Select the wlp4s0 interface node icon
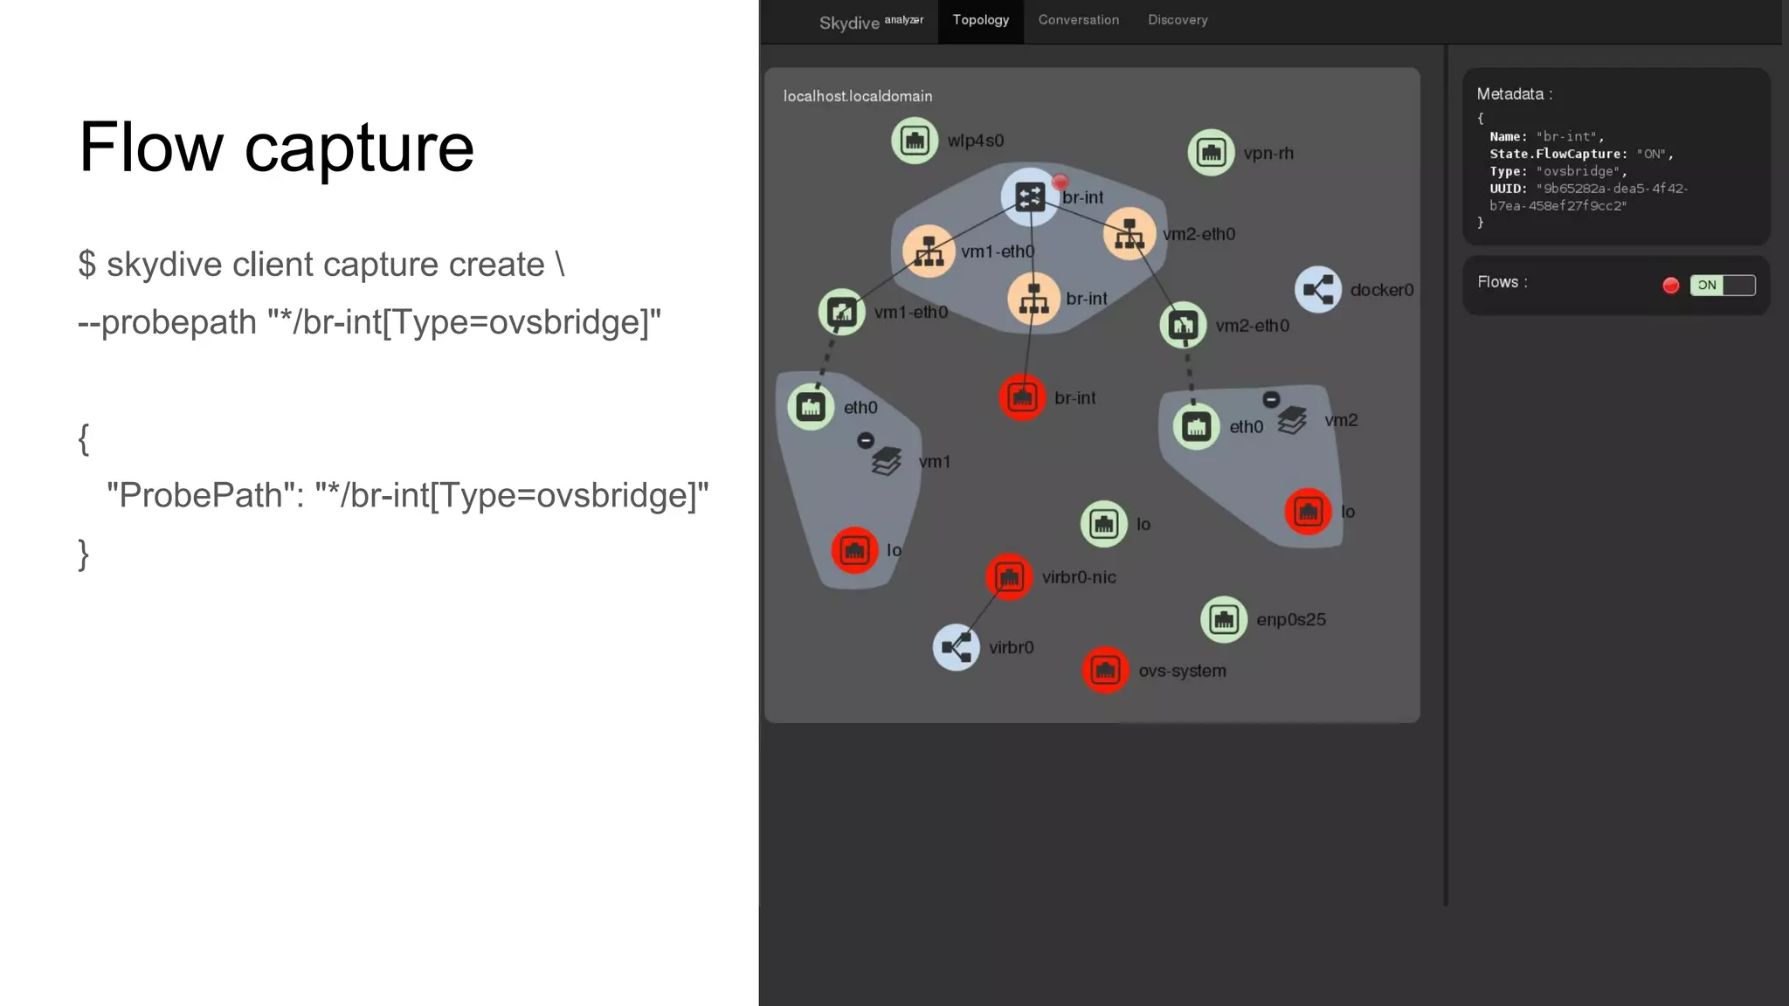This screenshot has width=1789, height=1006. pyautogui.click(x=915, y=141)
